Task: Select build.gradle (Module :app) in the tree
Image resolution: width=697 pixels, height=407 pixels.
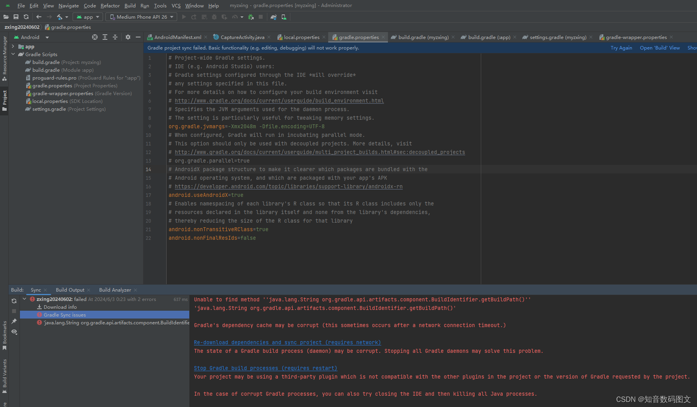Action: (x=59, y=70)
